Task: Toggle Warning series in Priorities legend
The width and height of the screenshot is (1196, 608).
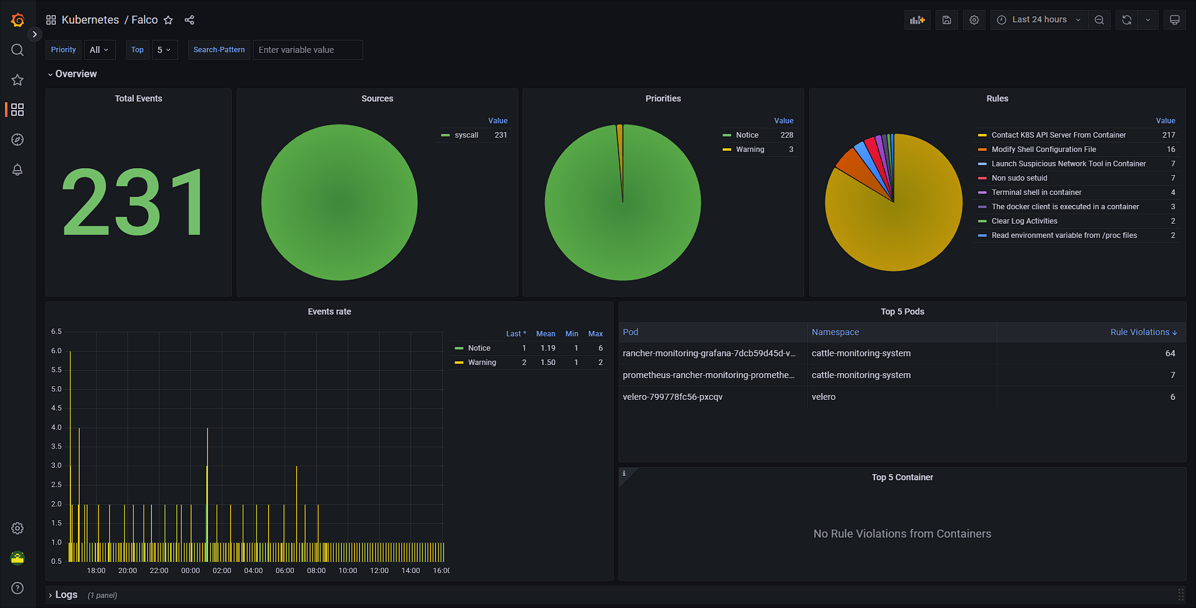Action: 750,150
